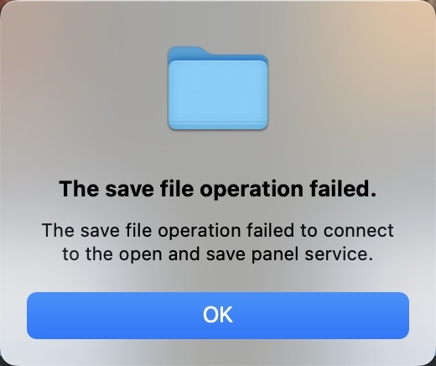Click the bottom ridge of the folder icon

[x=218, y=125]
